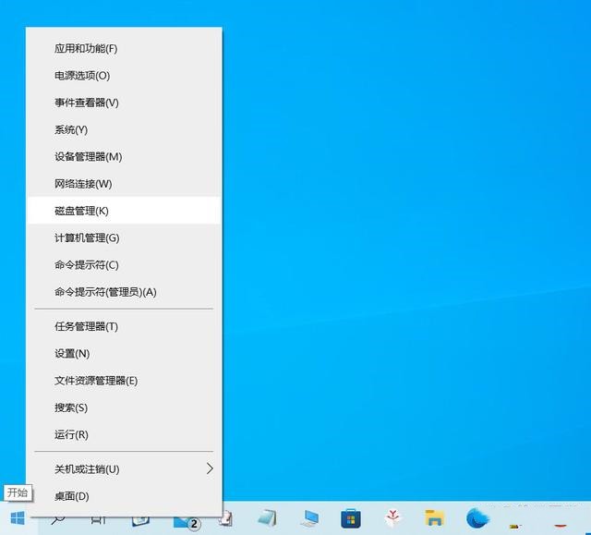
Task: Choose 事件查看器(V) in the context menu
Action: tap(87, 103)
